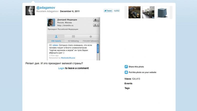197x111 pixels.
Task: Click the adagamov profile avatar photo
Action: click(x=30, y=11)
